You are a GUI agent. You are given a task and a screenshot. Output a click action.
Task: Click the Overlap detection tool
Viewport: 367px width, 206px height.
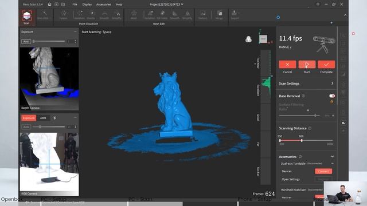[92, 15]
